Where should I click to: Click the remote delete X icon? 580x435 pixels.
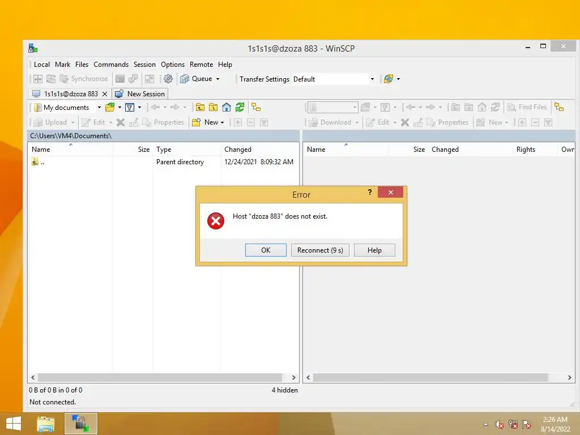pos(405,122)
